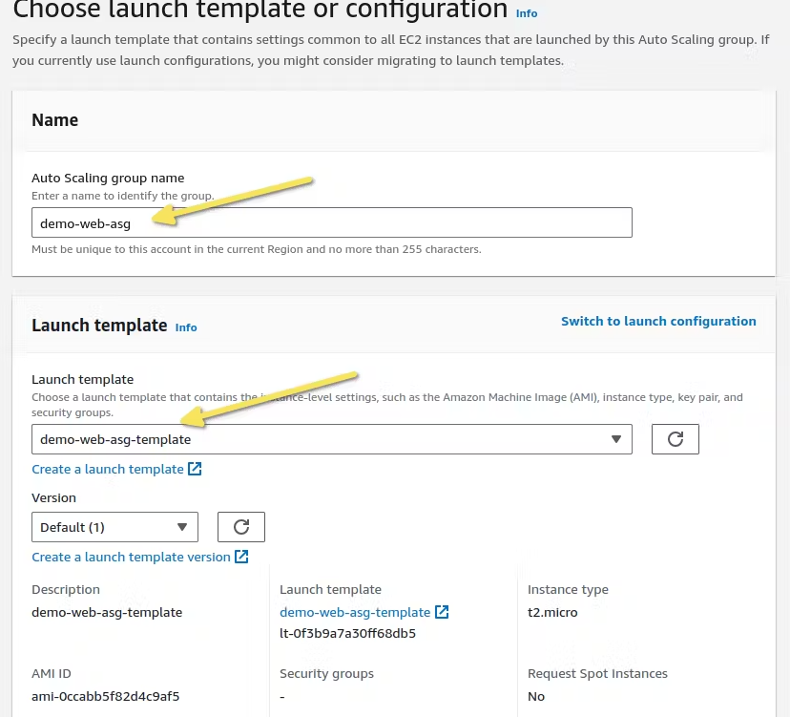Click the Description value demo-web-asg-template

pos(107,613)
